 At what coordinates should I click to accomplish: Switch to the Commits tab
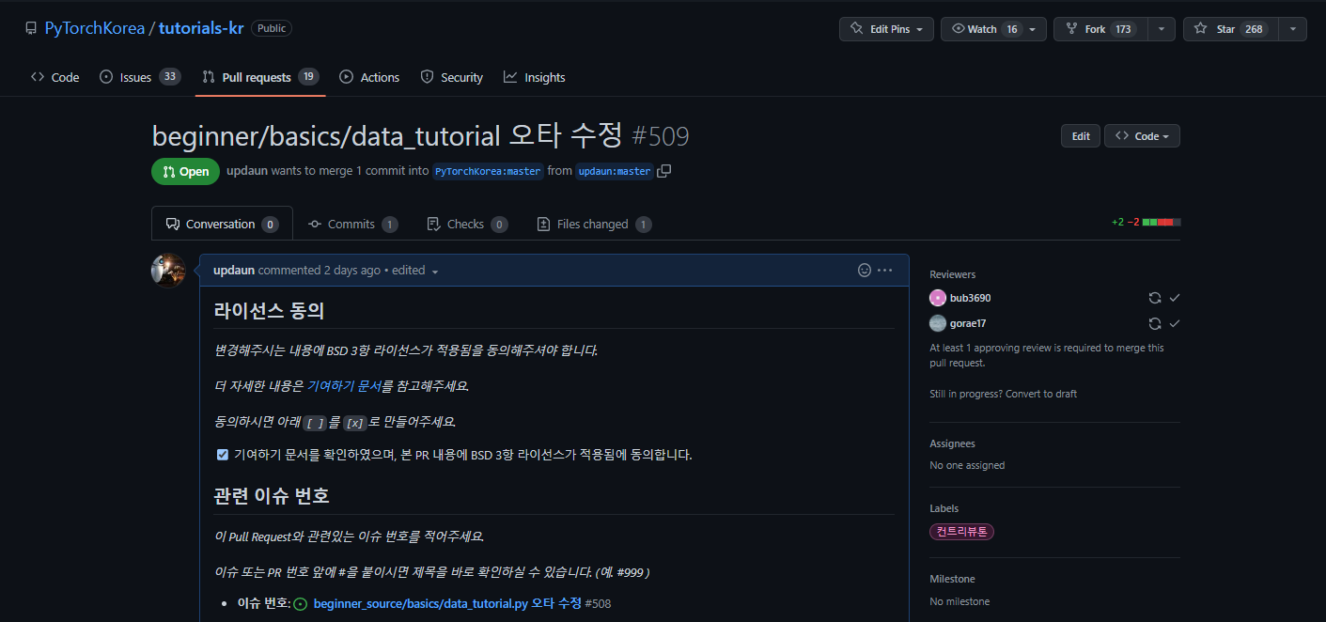pyautogui.click(x=352, y=224)
